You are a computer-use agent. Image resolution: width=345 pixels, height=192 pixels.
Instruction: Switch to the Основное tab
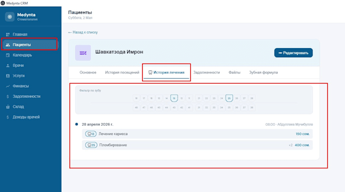88,72
